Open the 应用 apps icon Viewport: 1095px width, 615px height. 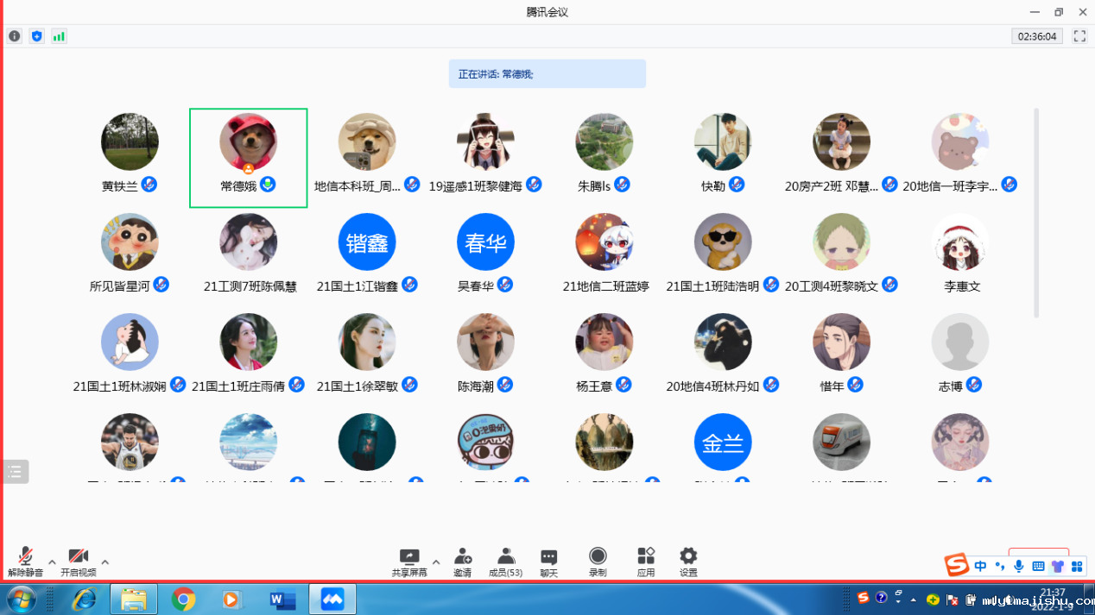pyautogui.click(x=646, y=562)
